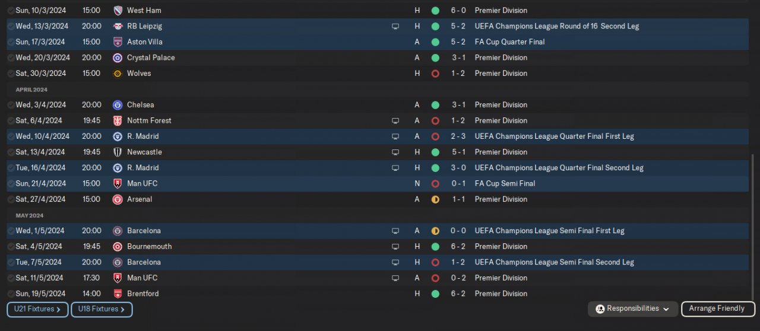The width and height of the screenshot is (760, 331).
Task: Click the tick icon beside Sun, 10/3/2024
Action: tap(11, 11)
